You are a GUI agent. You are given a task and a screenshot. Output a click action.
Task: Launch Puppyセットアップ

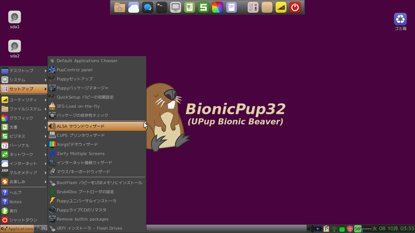tap(97, 79)
